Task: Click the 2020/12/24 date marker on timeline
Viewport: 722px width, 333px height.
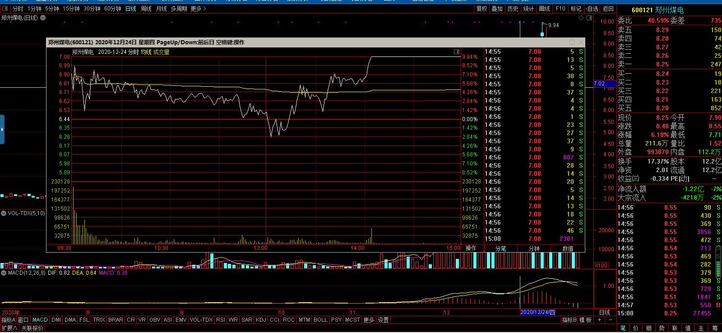Action: coord(538,312)
